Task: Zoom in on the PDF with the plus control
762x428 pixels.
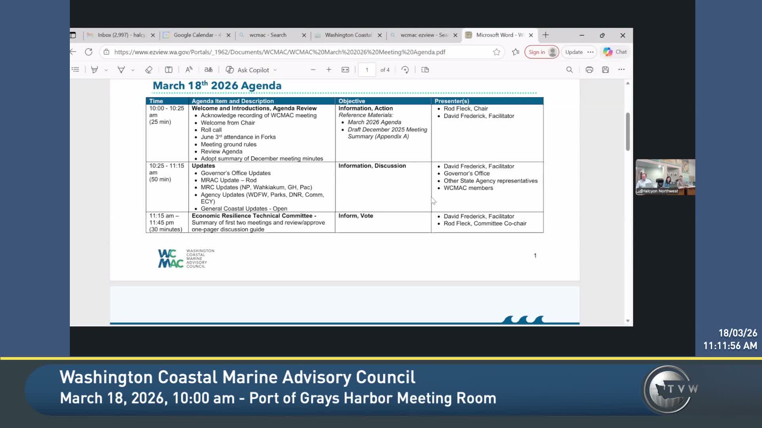Action: (329, 69)
